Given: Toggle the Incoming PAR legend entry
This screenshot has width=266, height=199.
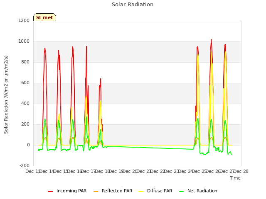Looking at the screenshot, I should 67,191.
